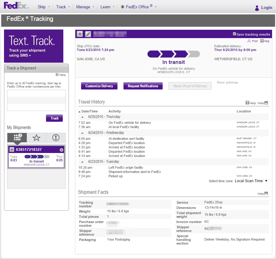Image resolution: width=276 pixels, height=259 pixels.
Task: Collapse the 6/24/2015 Wednesday group
Action: pos(82,133)
